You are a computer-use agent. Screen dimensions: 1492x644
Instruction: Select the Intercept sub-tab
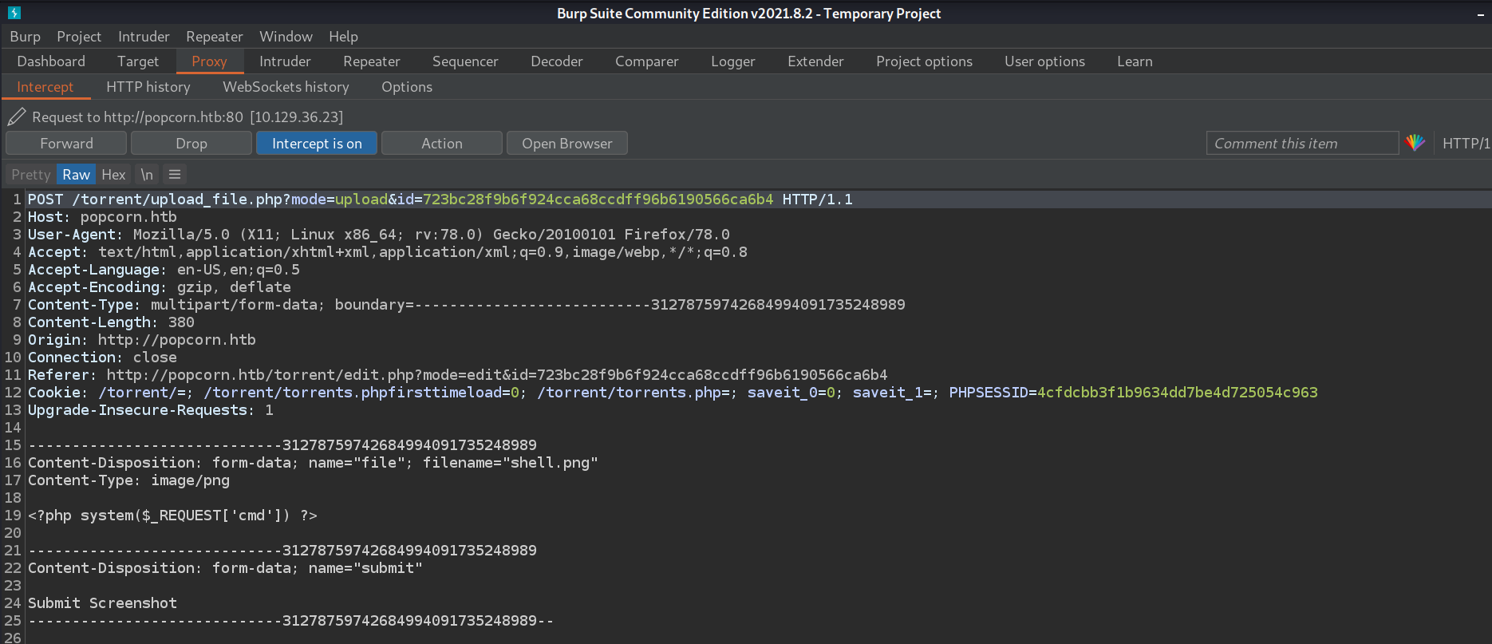pos(45,87)
